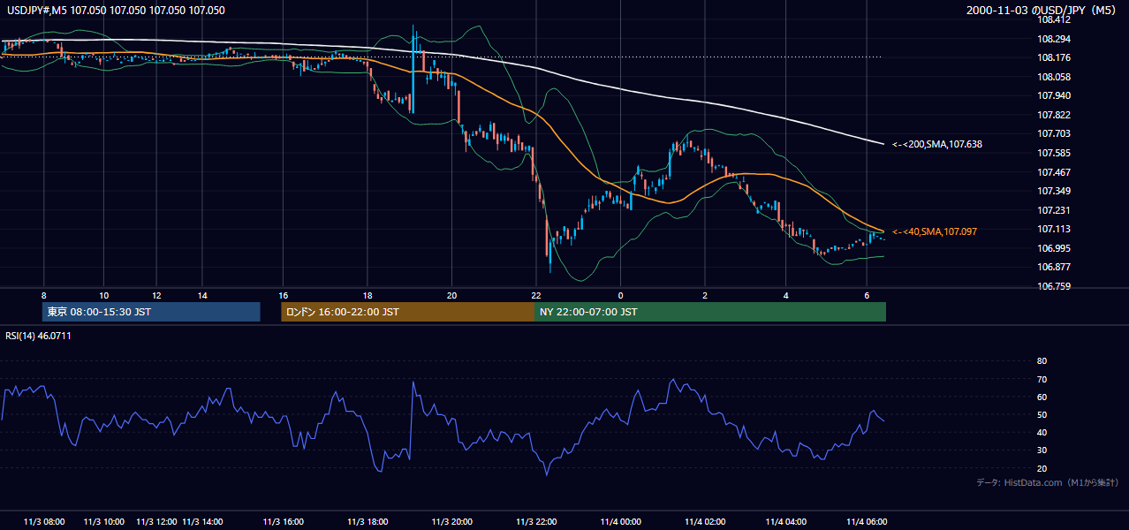This screenshot has height=530, width=1129.
Task: Click RSI scale value 60
Action: [1042, 397]
